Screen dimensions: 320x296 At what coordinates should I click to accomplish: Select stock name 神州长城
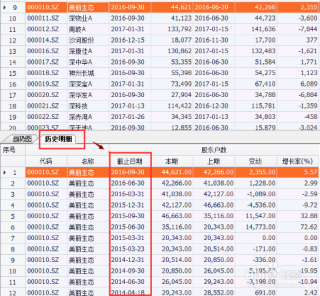pyautogui.click(x=81, y=73)
